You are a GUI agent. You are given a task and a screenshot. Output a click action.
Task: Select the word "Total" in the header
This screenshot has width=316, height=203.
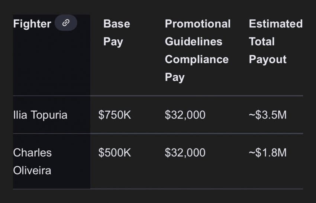[x=261, y=42]
